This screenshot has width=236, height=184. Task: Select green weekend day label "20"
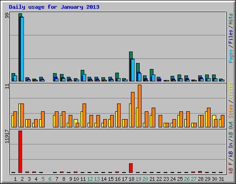coord(145,179)
